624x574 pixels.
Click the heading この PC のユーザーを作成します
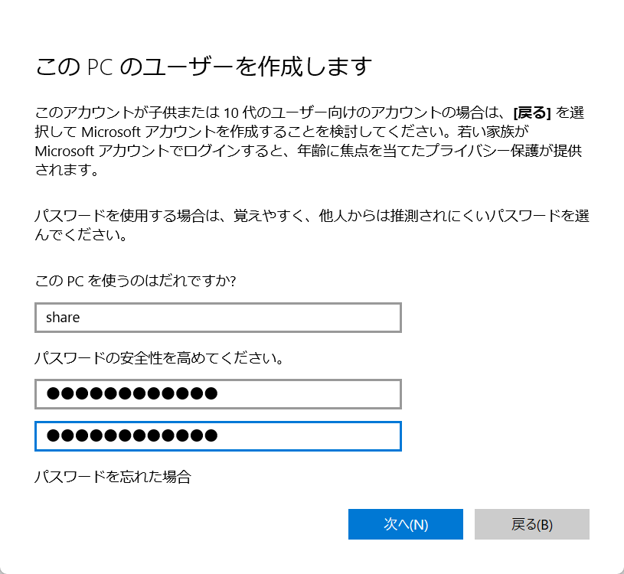(204, 67)
